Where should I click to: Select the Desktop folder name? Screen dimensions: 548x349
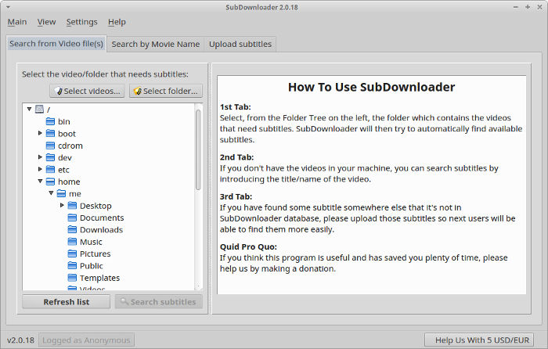96,206
